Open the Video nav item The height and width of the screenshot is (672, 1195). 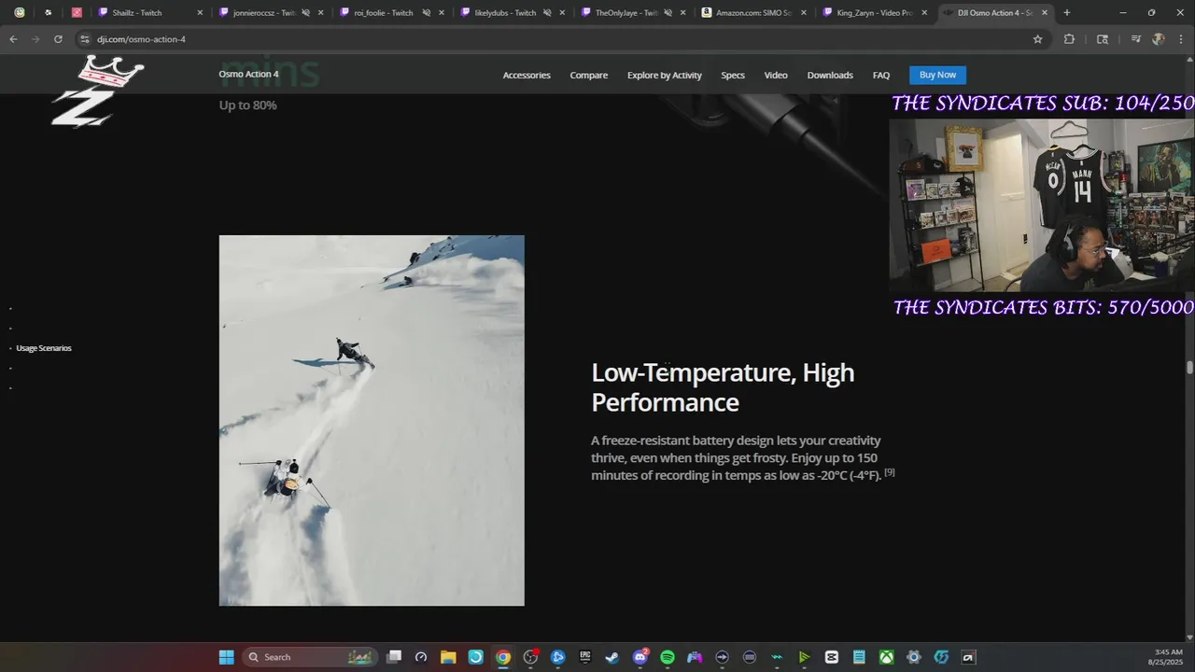[x=776, y=75]
